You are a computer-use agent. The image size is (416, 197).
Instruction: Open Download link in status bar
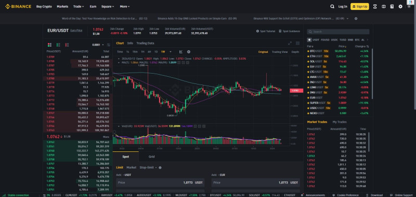(x=374, y=195)
